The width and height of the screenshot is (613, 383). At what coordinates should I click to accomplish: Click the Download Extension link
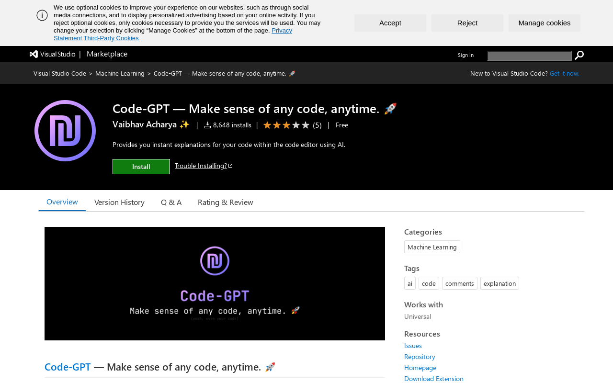pyautogui.click(x=434, y=379)
